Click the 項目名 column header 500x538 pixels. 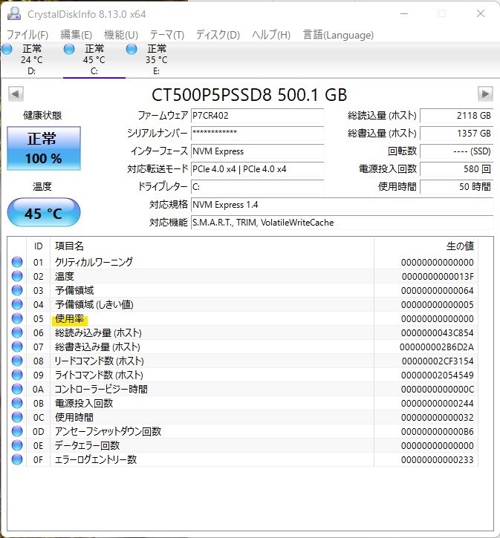click(x=212, y=246)
